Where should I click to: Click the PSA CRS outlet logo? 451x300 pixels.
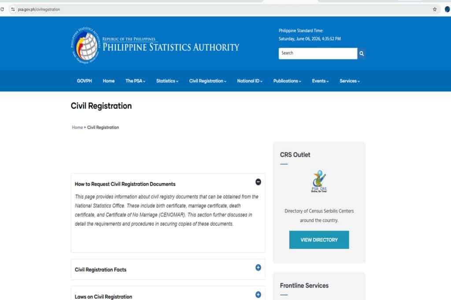pyautogui.click(x=319, y=181)
